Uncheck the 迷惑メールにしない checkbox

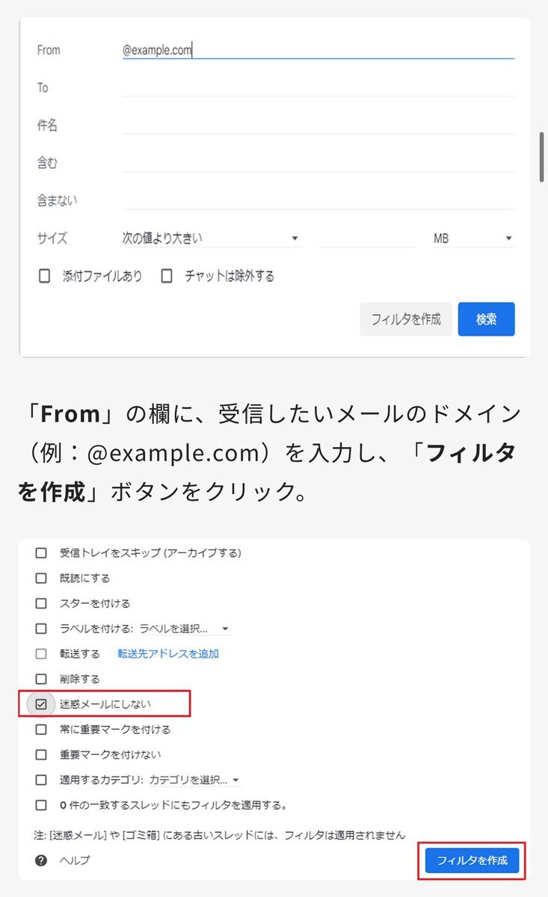point(41,704)
